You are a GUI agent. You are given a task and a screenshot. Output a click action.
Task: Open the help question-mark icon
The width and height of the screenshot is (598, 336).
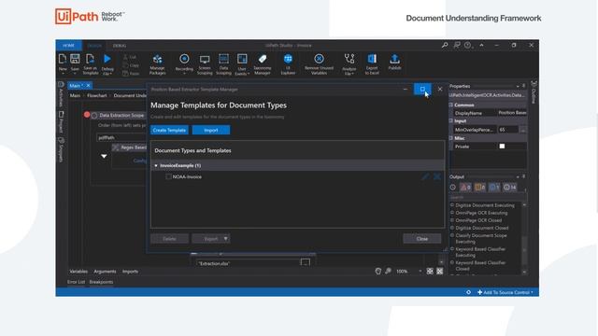pyautogui.click(x=468, y=45)
